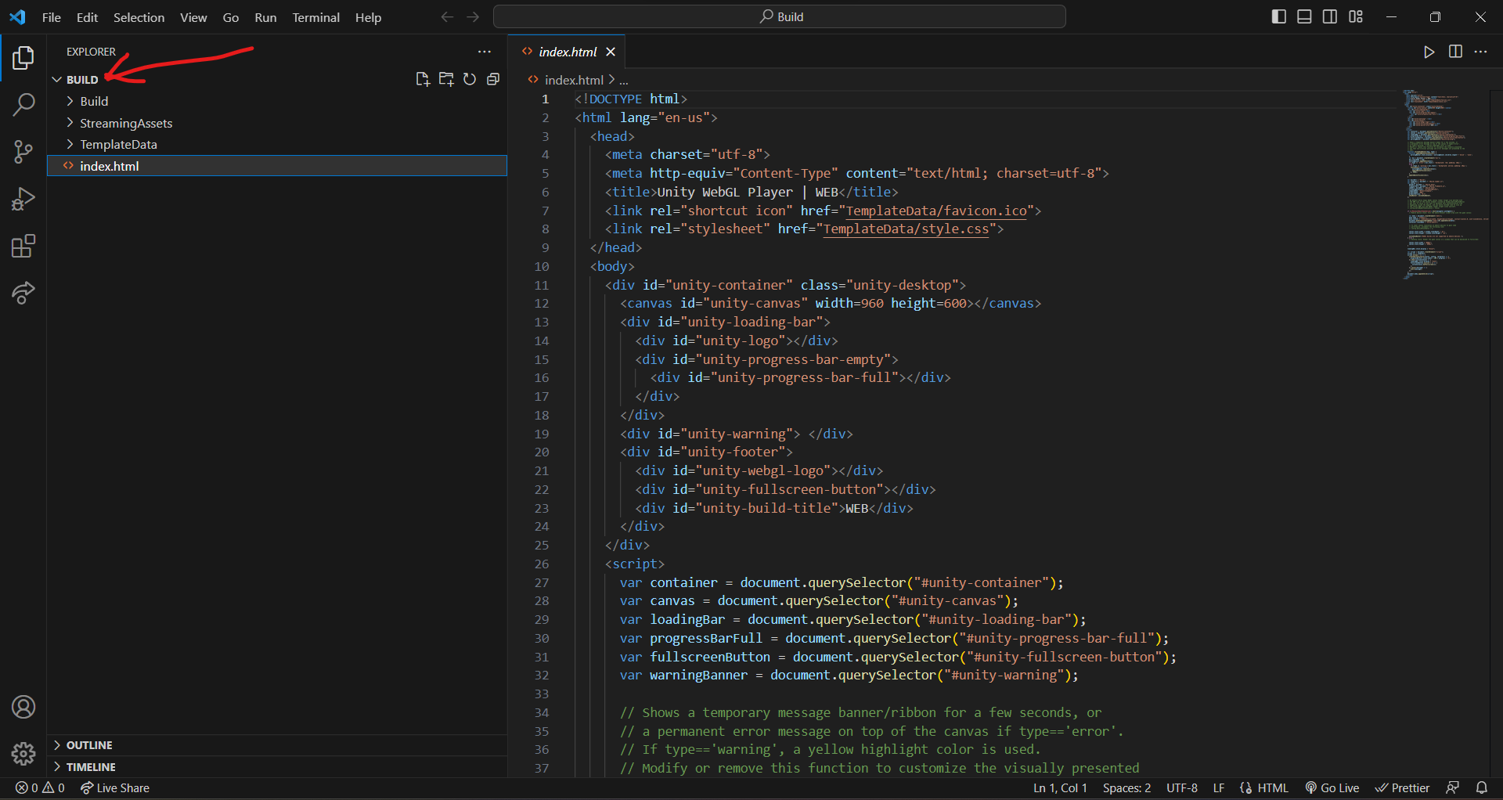
Task: Toggle the secondary sidebar
Action: click(1330, 16)
